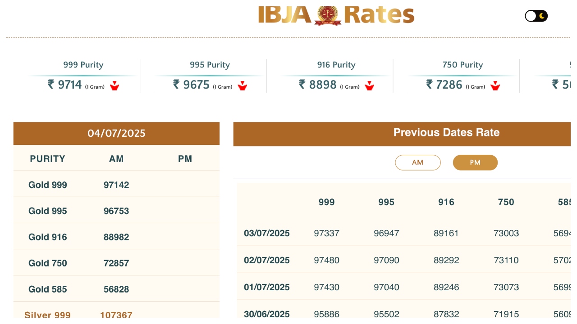Click the Gold 916 AM rate 88982
The image size is (577, 324).
pos(116,237)
